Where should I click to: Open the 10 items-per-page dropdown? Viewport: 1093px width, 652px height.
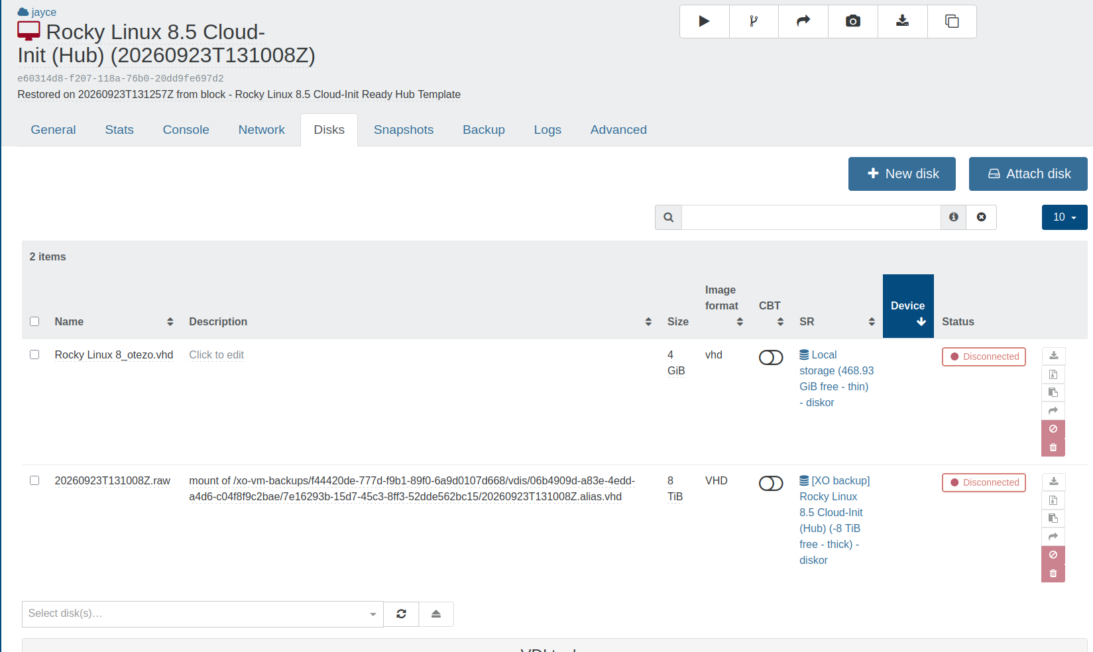[1064, 217]
